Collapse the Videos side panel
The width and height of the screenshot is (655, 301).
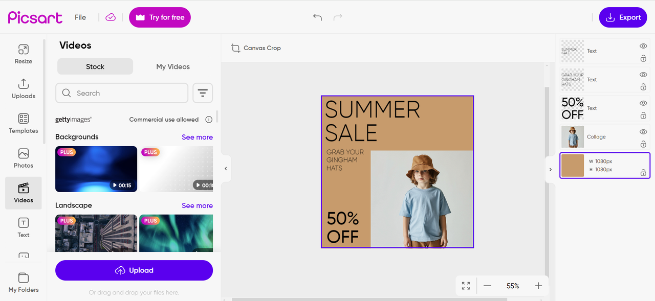point(226,169)
